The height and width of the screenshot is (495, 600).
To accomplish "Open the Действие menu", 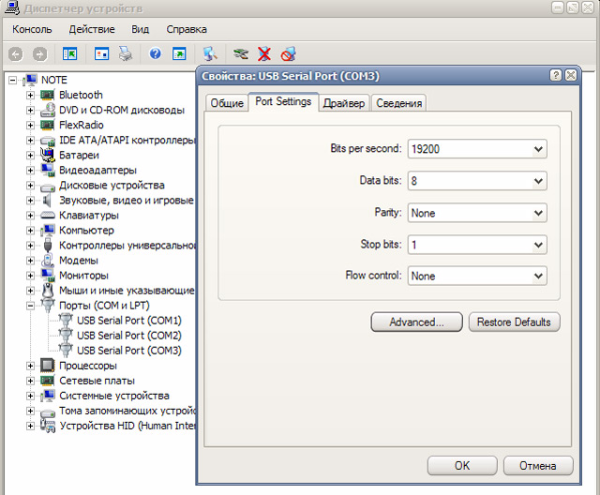I will (x=92, y=29).
